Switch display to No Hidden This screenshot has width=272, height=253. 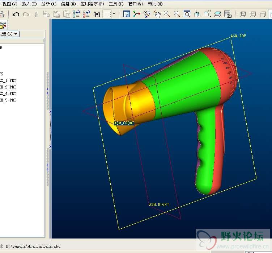[x=263, y=14]
